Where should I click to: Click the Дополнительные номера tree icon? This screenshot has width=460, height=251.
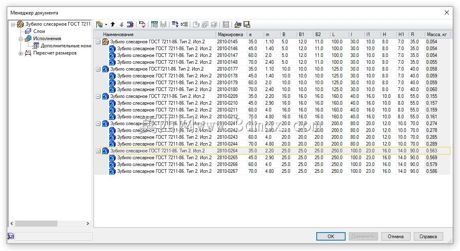[x=36, y=46]
